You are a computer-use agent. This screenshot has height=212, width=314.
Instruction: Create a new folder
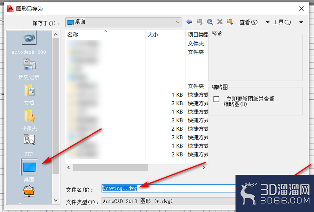[x=230, y=22]
